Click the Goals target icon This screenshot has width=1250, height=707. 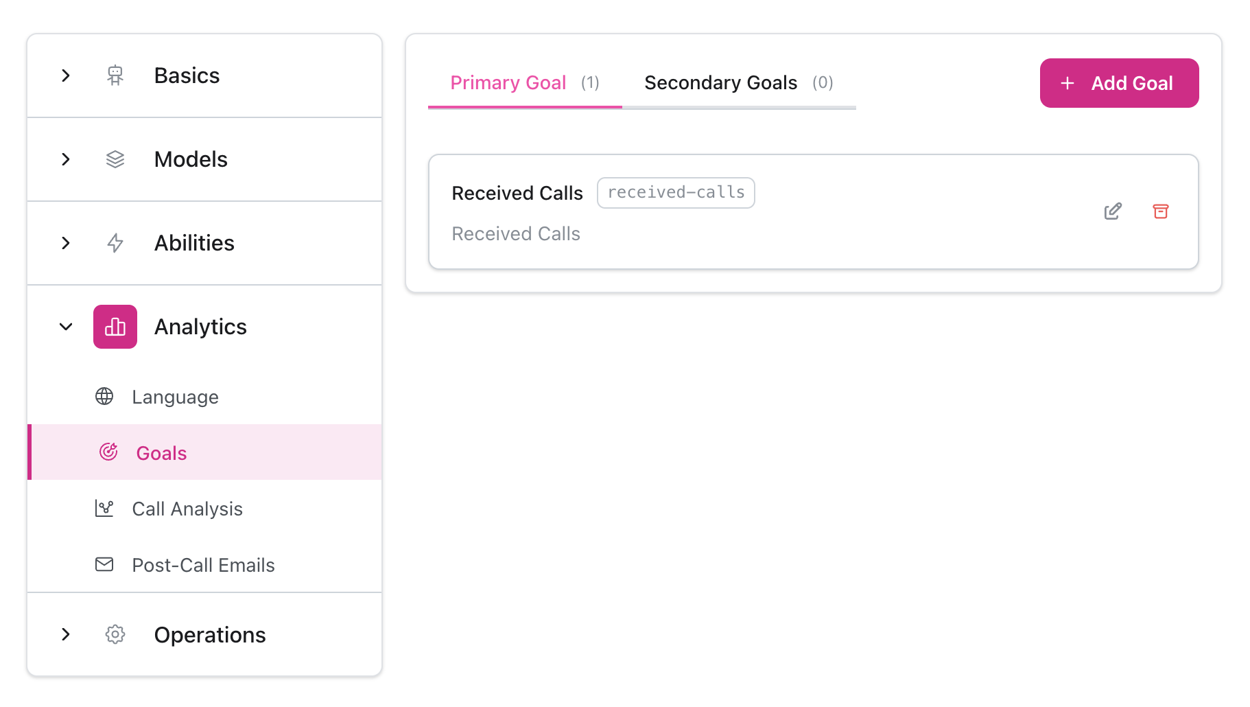point(108,452)
